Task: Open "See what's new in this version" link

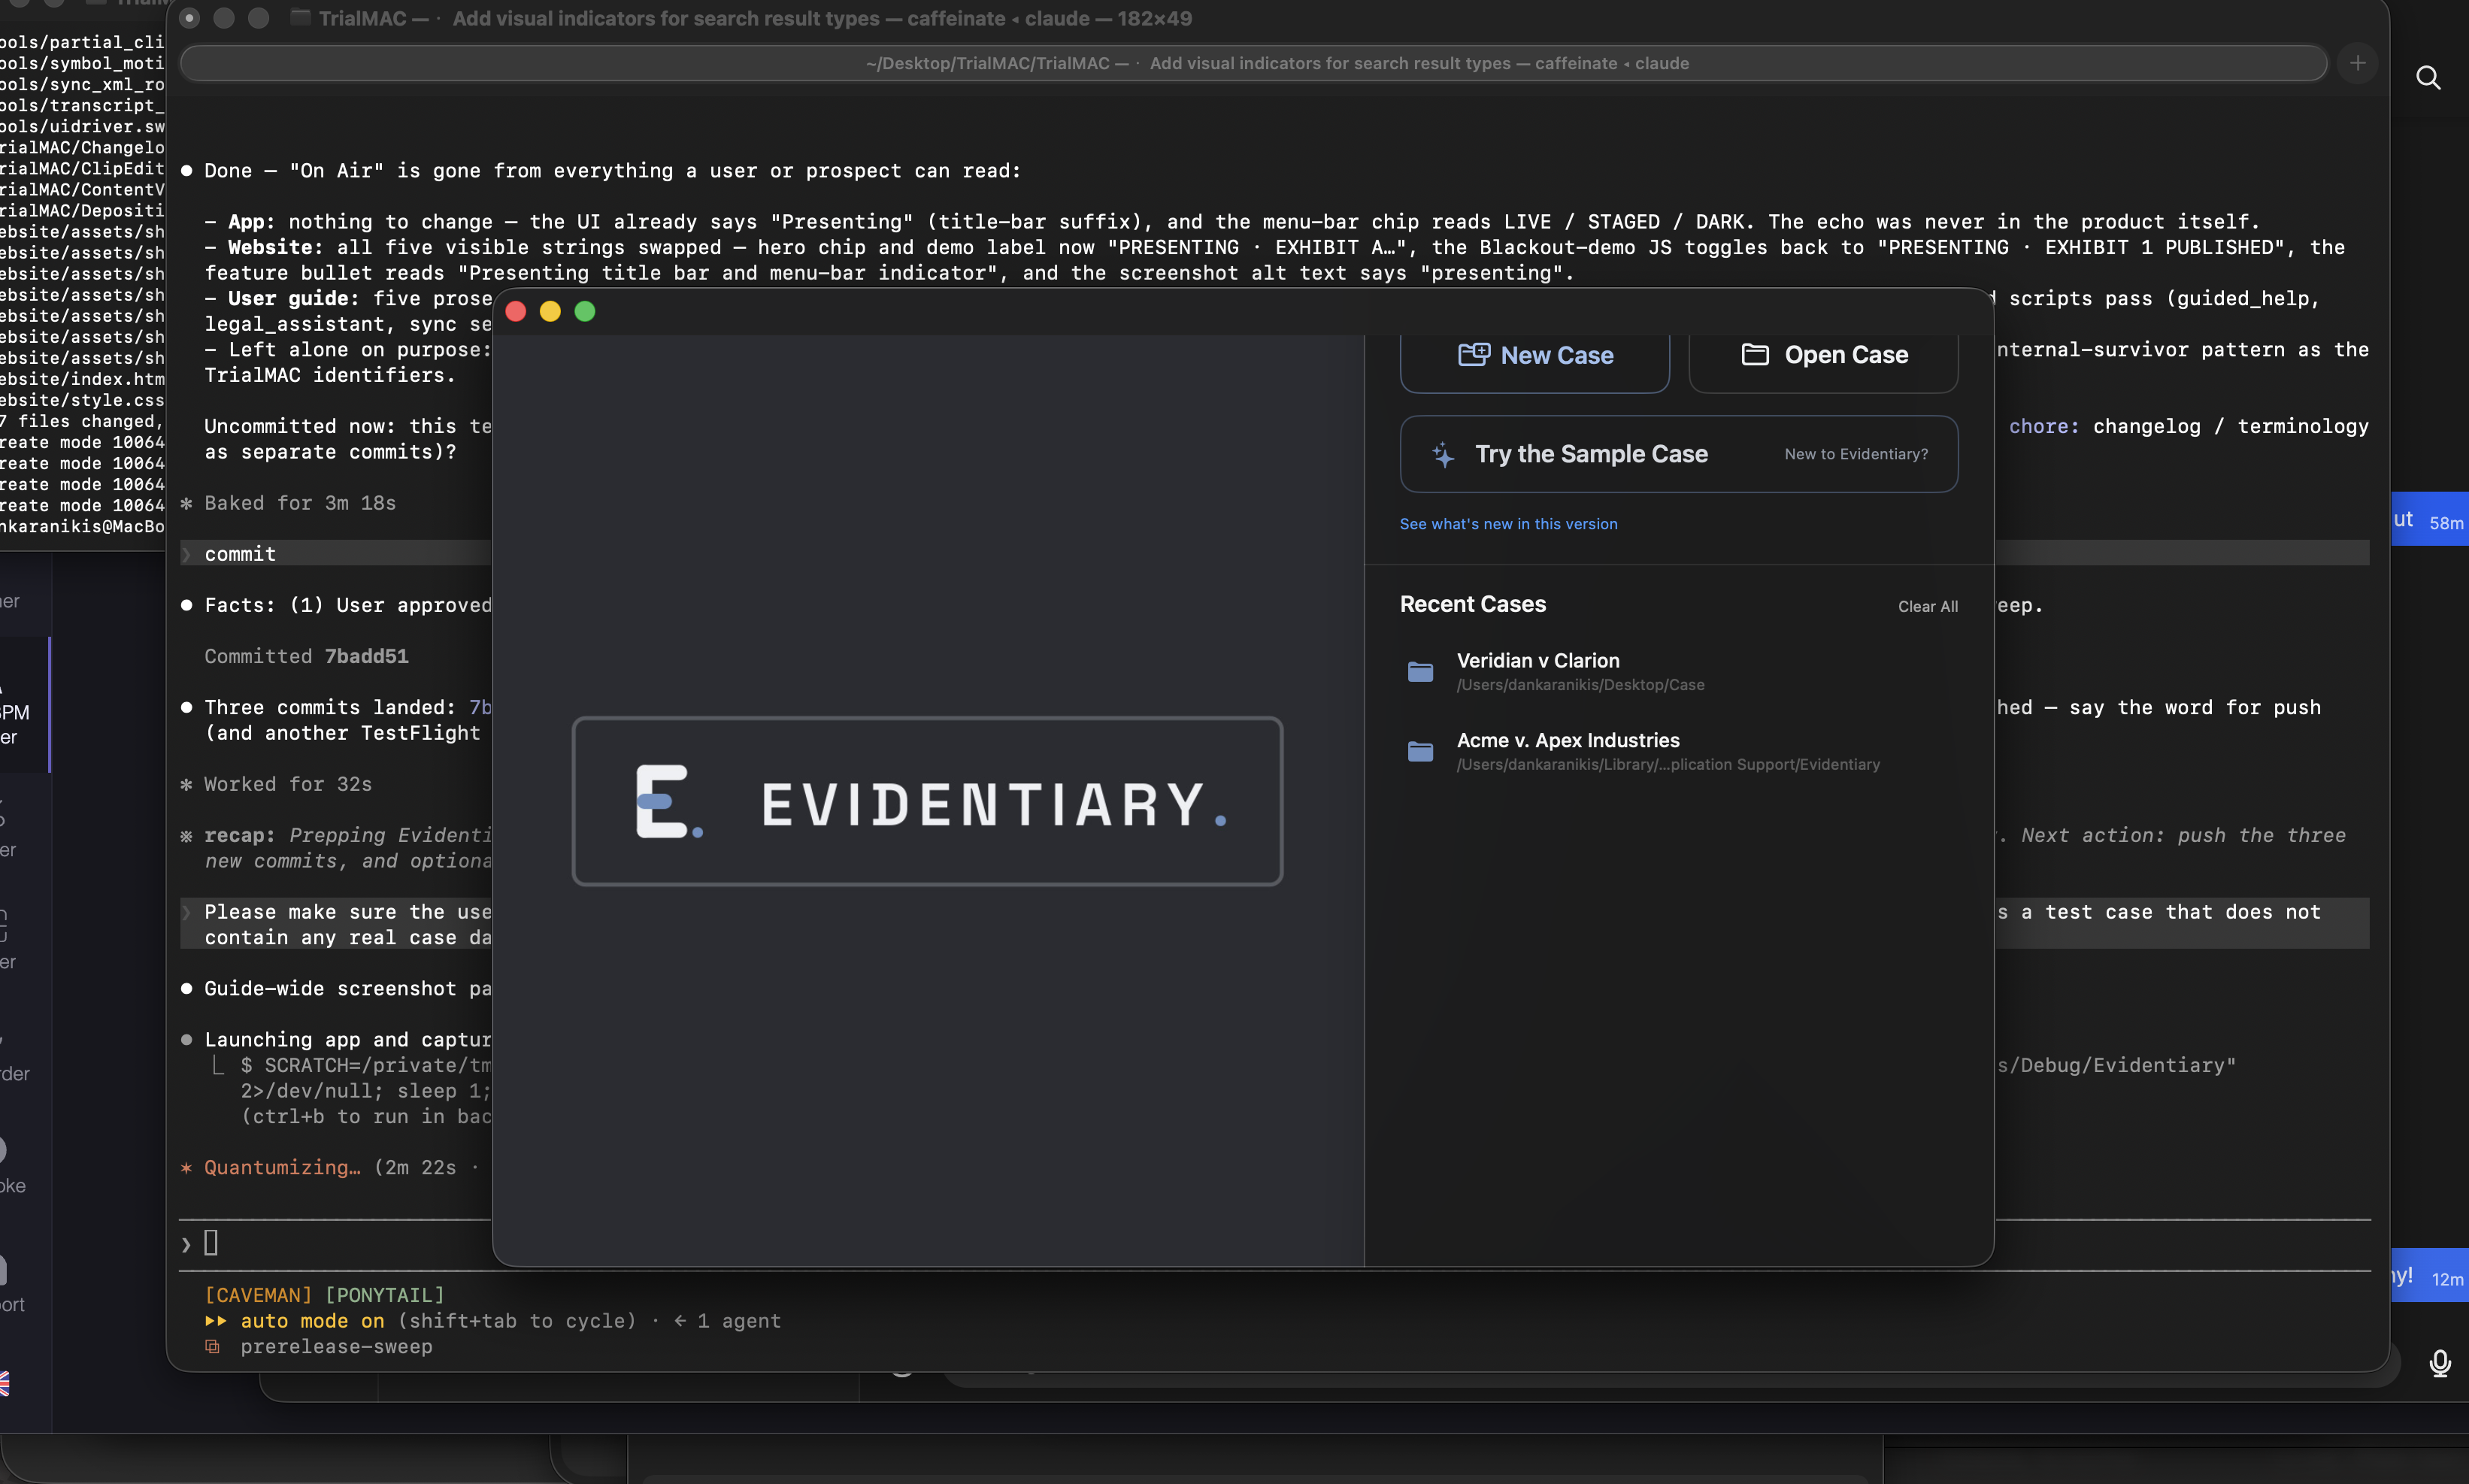Action: point(1508,524)
